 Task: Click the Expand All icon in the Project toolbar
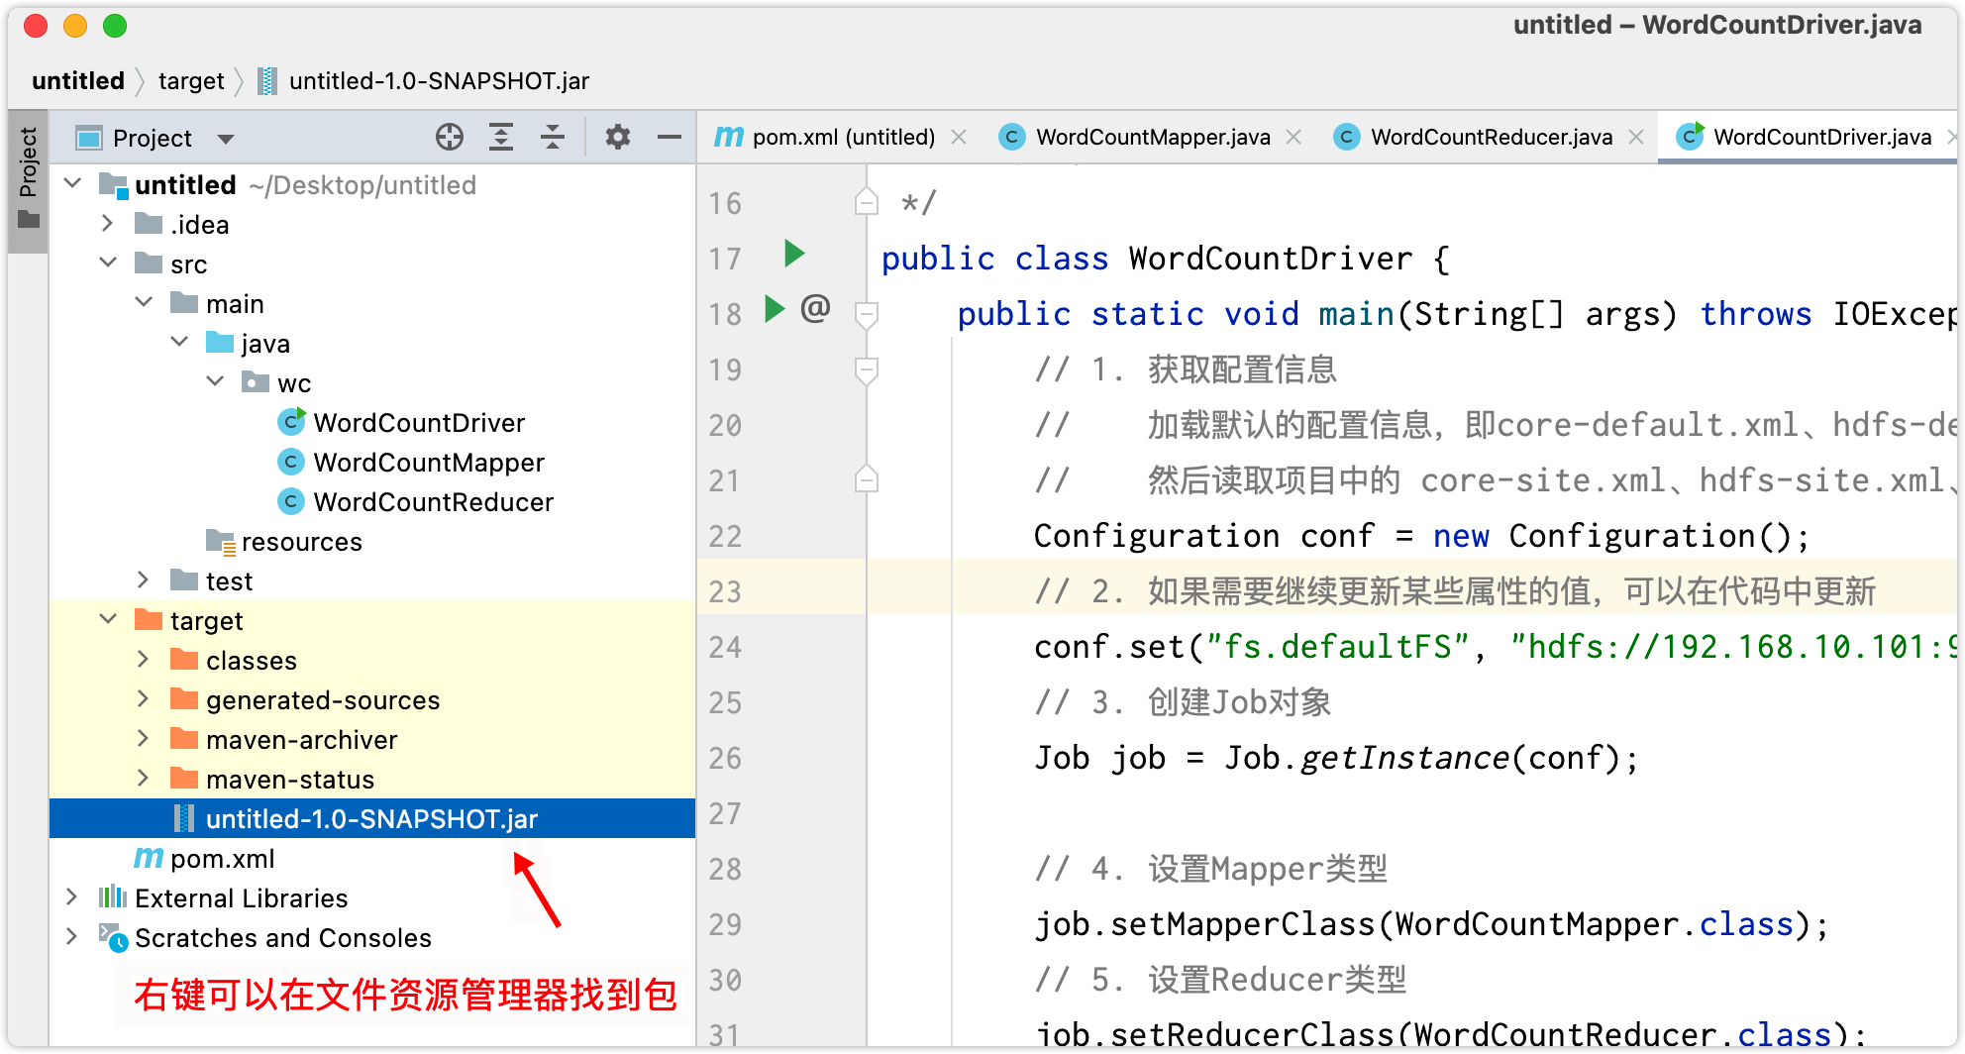[x=501, y=137]
